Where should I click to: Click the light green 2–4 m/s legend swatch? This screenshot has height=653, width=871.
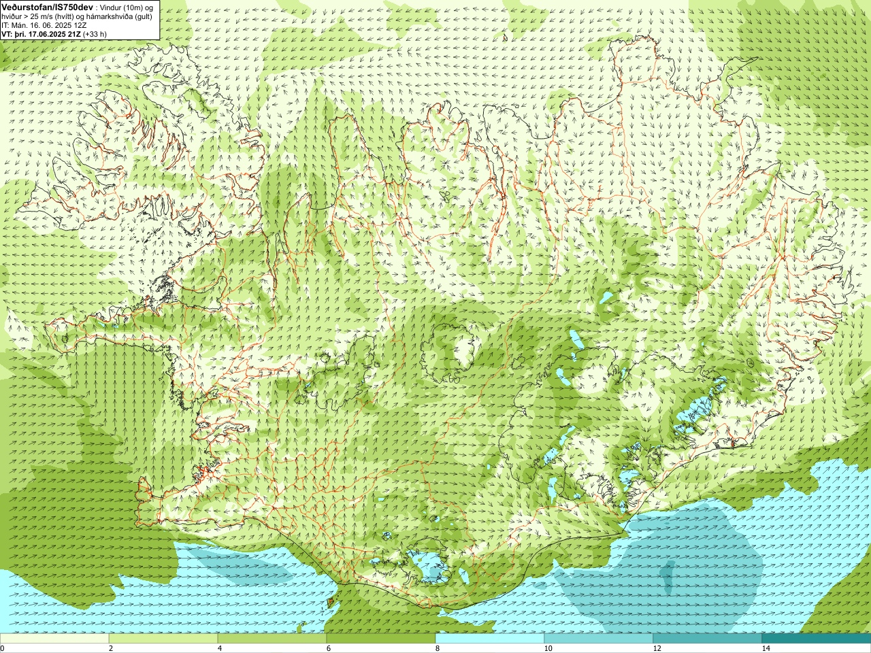point(163,638)
